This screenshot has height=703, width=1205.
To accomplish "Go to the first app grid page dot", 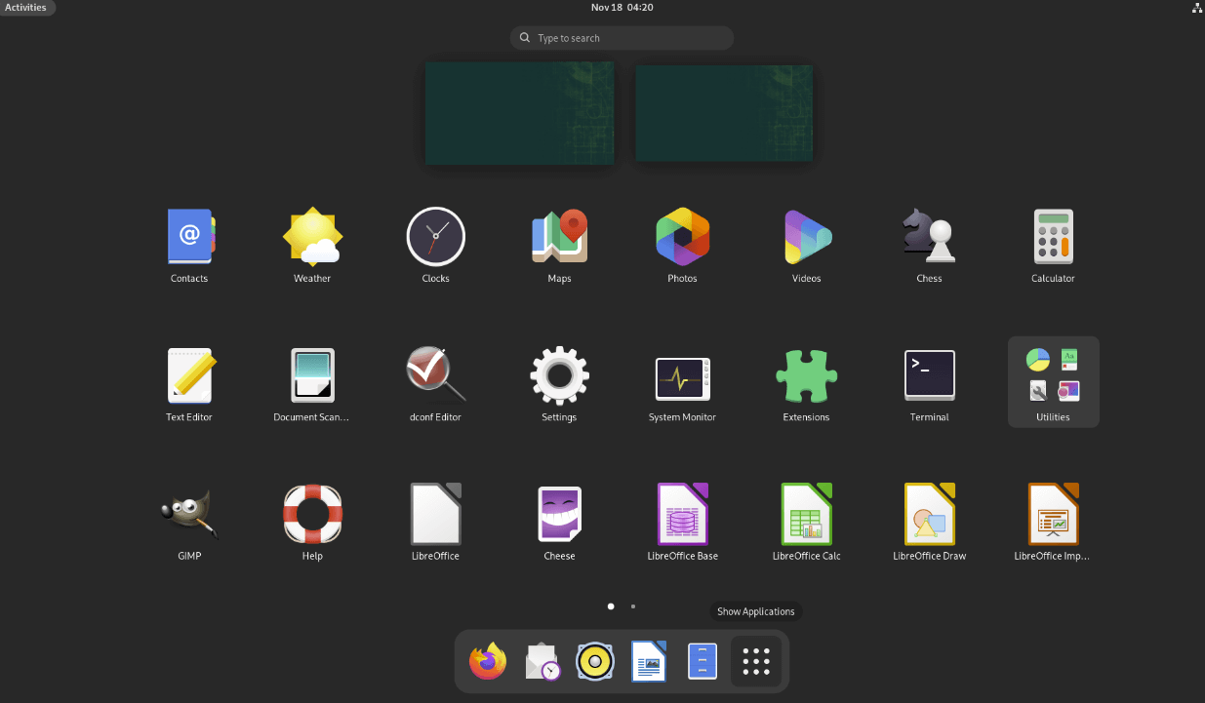I will pyautogui.click(x=611, y=606).
